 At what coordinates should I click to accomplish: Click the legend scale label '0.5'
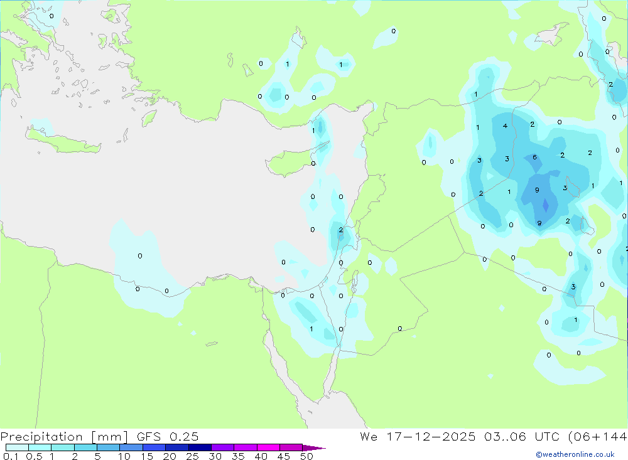click(34, 456)
